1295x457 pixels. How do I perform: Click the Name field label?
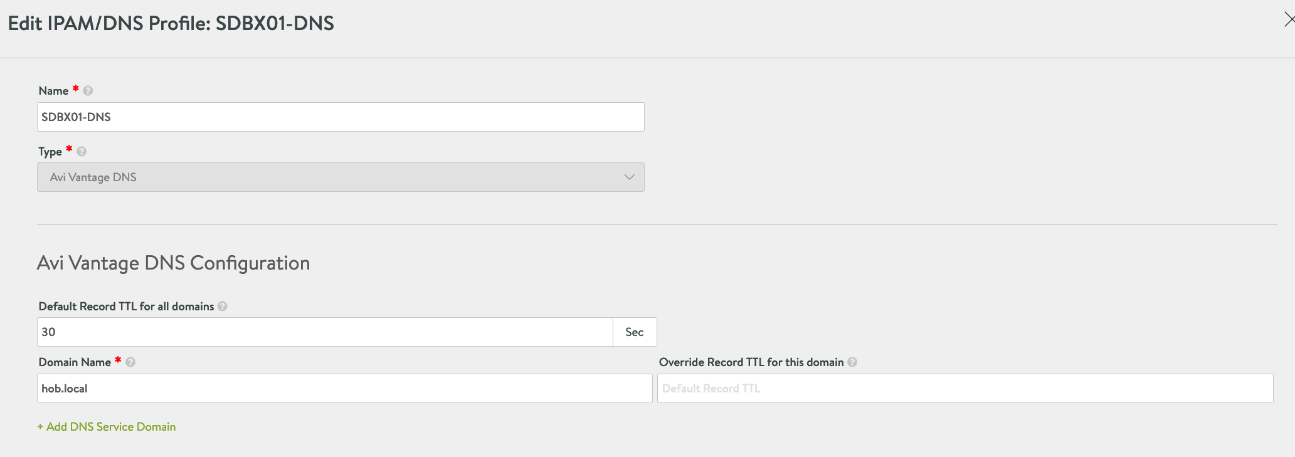[53, 91]
